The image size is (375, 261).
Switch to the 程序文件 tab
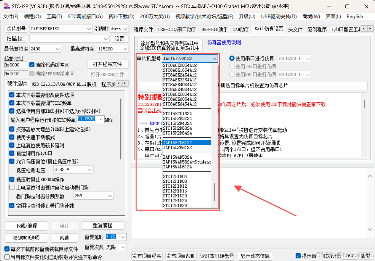tap(143, 29)
